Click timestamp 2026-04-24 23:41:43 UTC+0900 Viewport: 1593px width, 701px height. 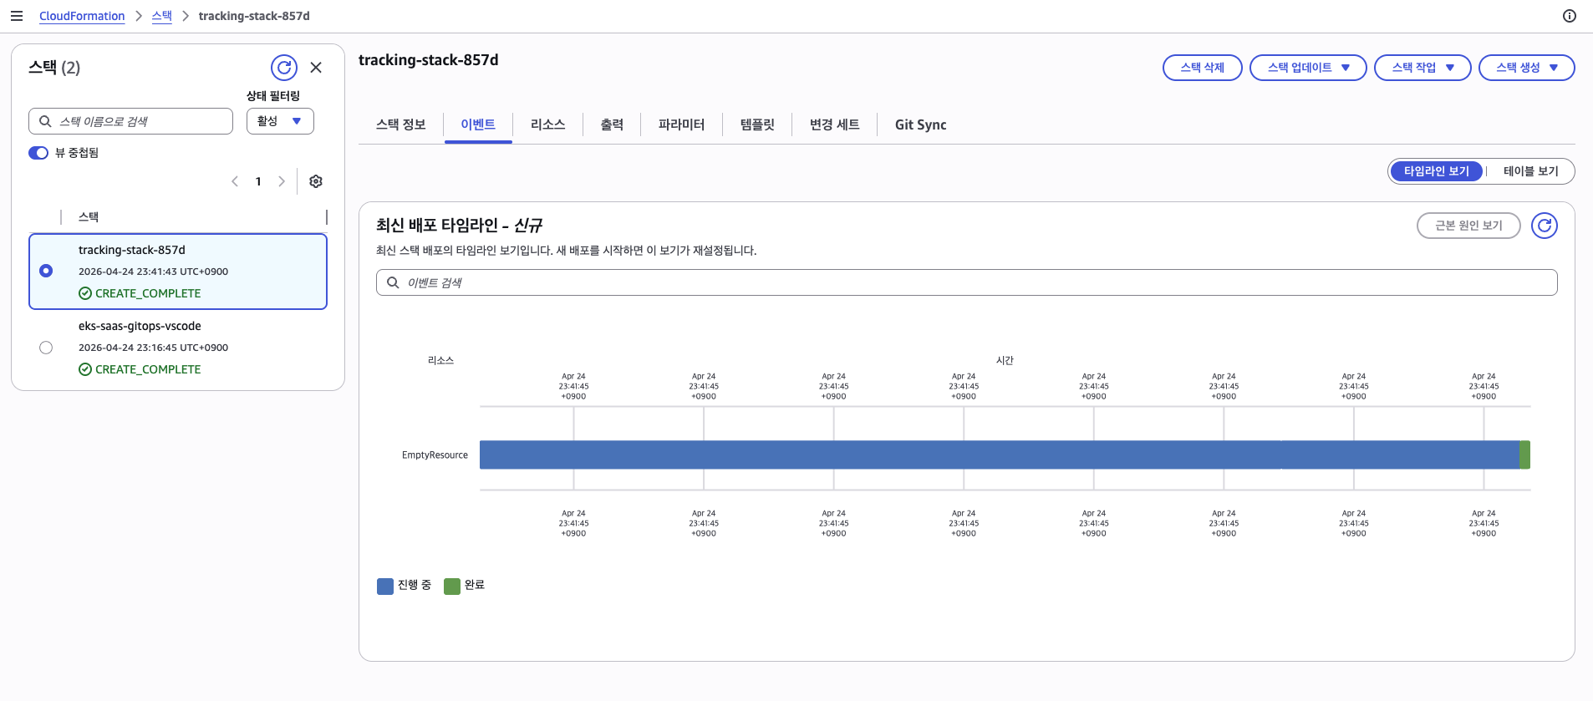coord(153,272)
